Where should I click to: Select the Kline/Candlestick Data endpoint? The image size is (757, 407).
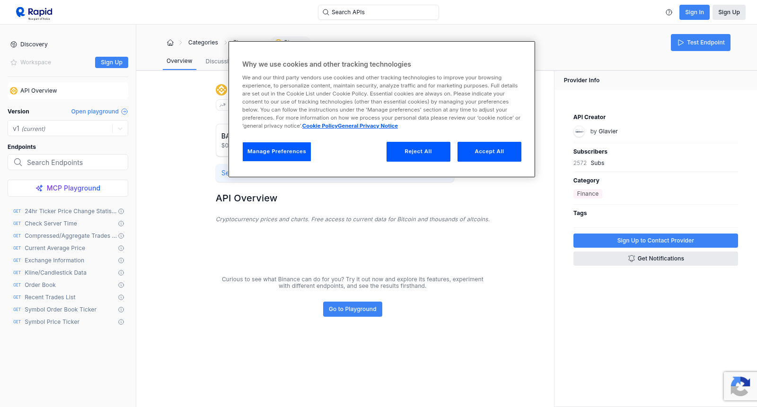pos(55,273)
